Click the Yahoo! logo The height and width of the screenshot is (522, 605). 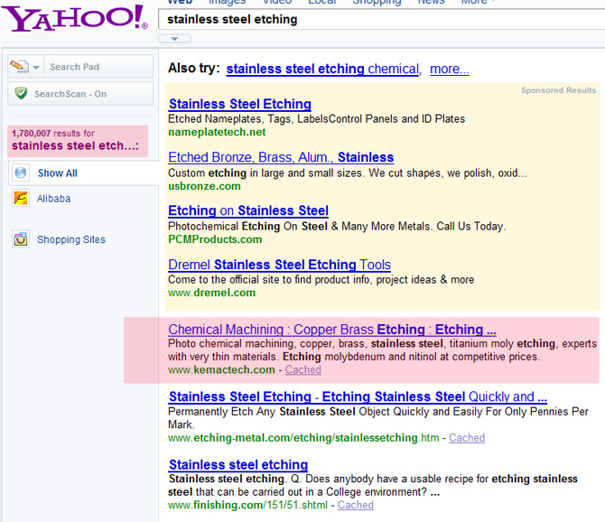74,17
